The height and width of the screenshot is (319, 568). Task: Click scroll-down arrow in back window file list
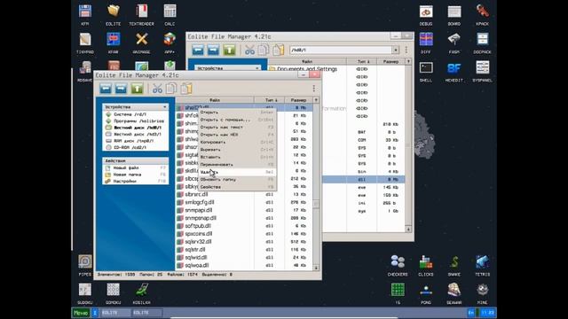point(408,230)
